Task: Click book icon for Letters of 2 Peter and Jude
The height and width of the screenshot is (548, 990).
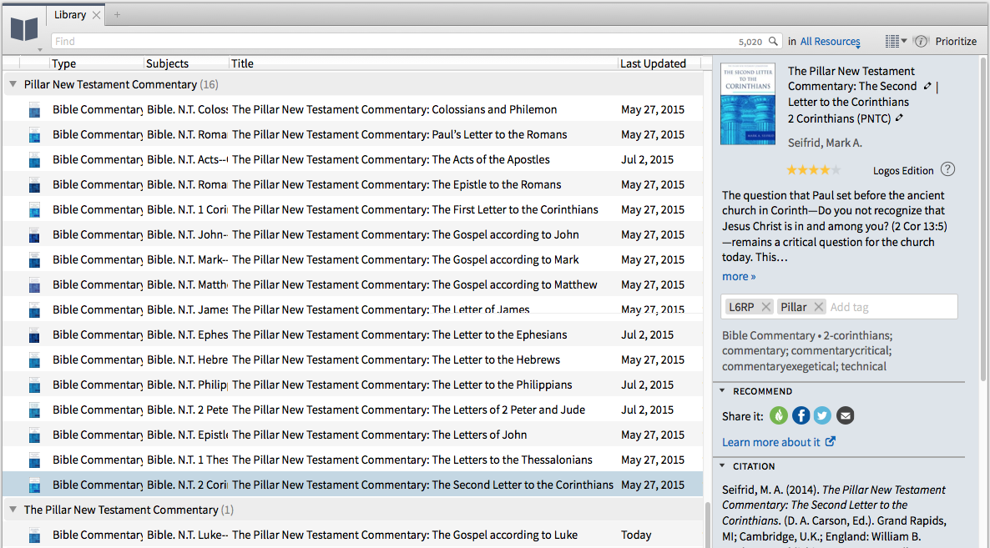Action: [35, 410]
